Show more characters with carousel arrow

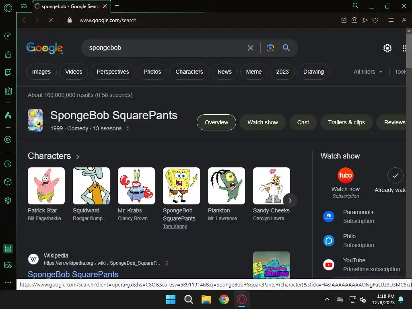pos(290,200)
